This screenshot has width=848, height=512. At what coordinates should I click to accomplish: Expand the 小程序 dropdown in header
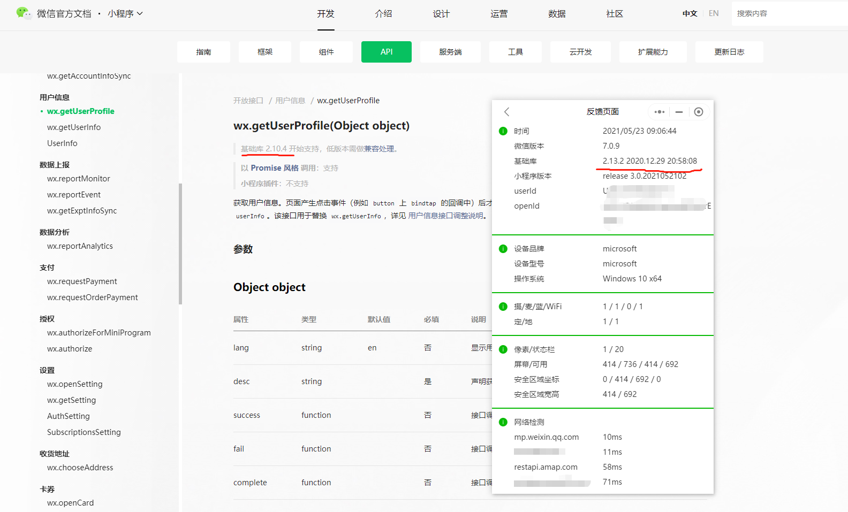click(x=125, y=13)
